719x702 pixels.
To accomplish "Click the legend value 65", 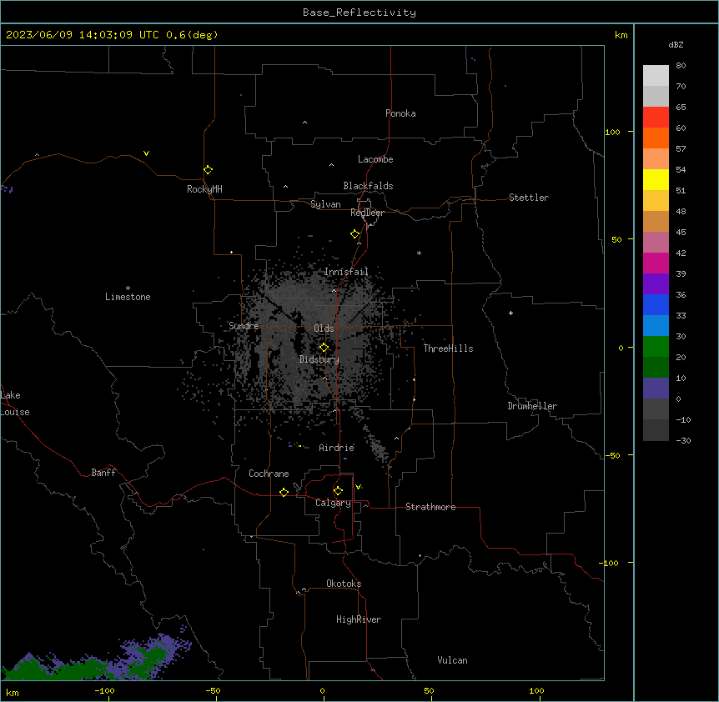I will [681, 108].
